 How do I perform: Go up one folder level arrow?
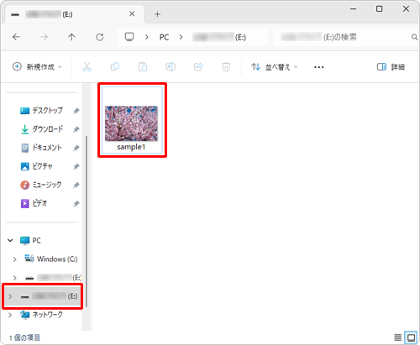pos(71,37)
